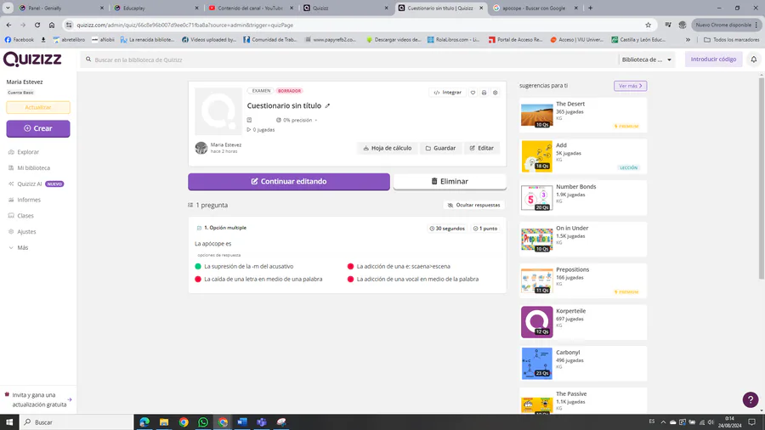Viewport: 765px width, 430px height.
Task: Open 'Mi biblioteca' in sidebar
Action: pyautogui.click(x=33, y=168)
